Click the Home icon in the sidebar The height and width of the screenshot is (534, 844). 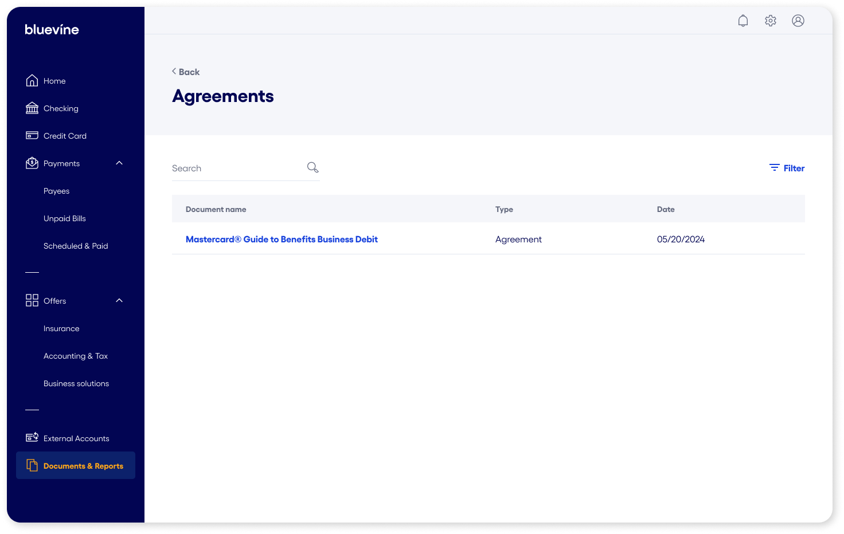tap(32, 80)
